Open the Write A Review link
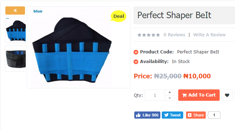235x130 pixels. [x=209, y=35]
